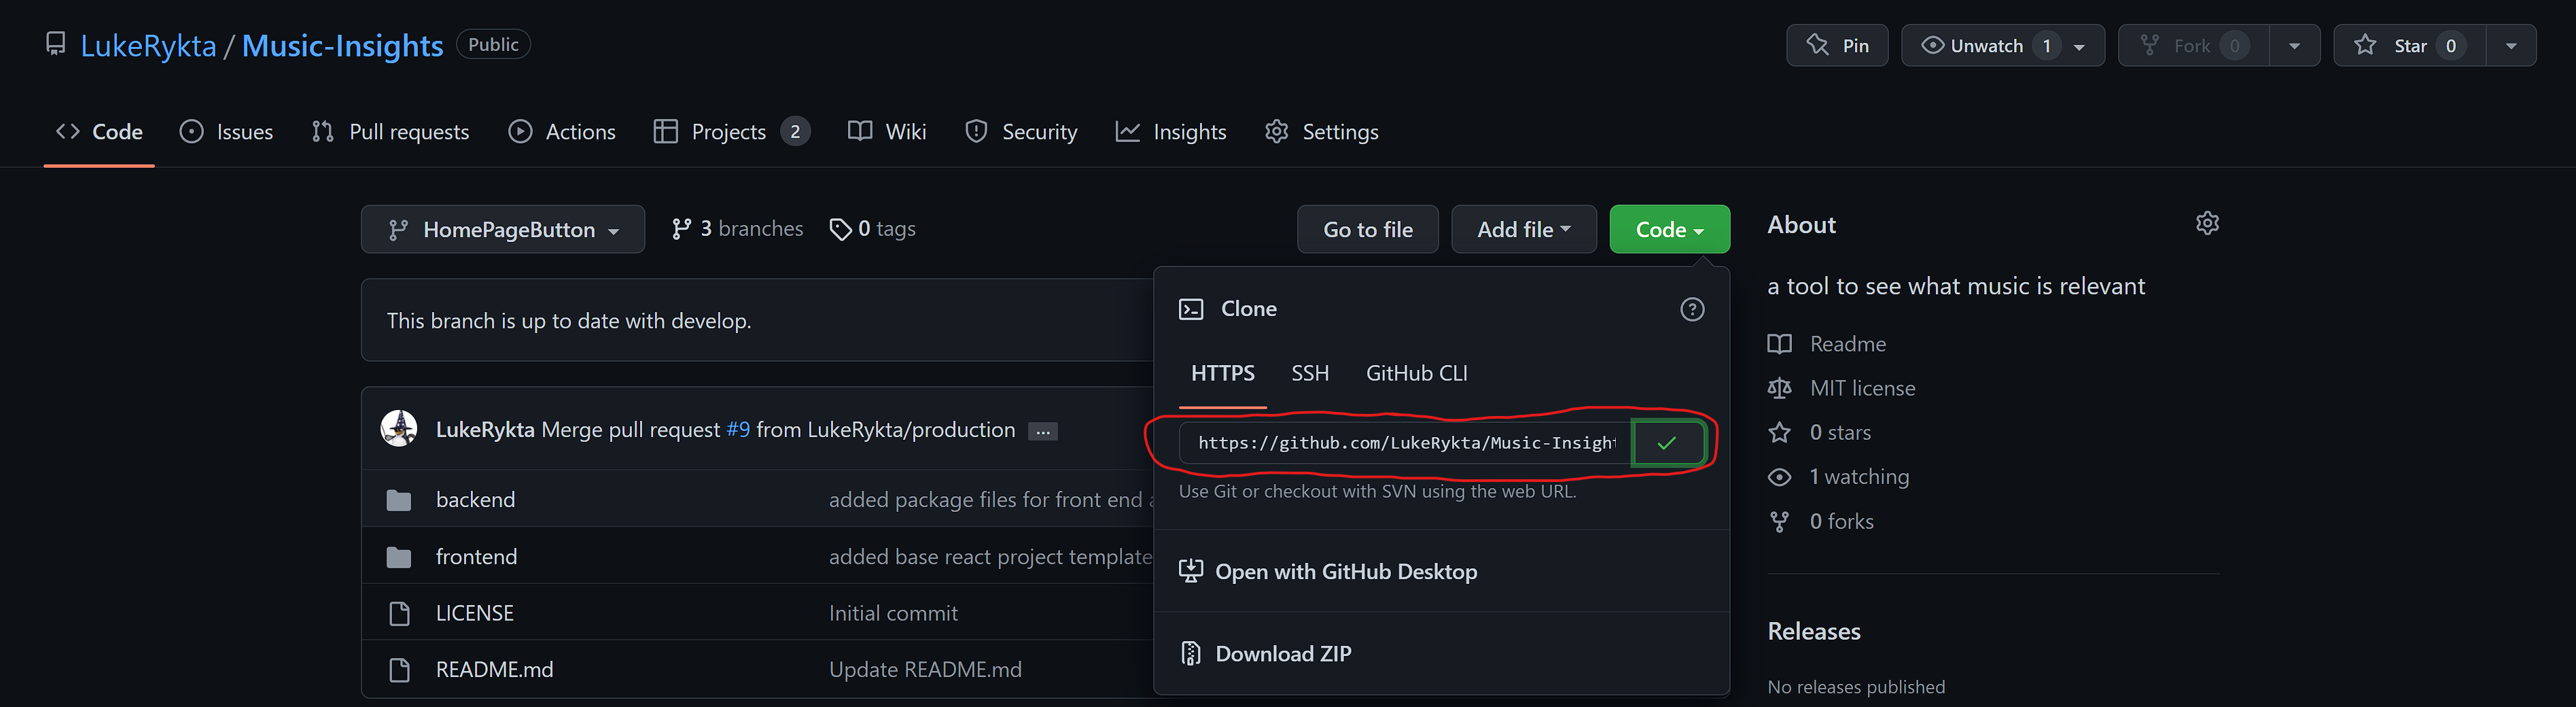2576x707 pixels.
Task: Pin the repository
Action: pyautogui.click(x=1837, y=45)
